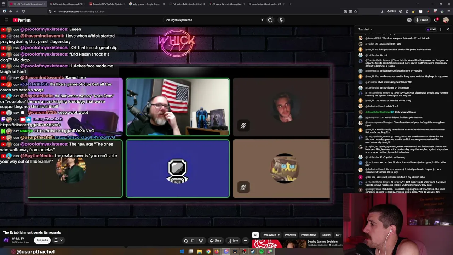The width and height of the screenshot is (453, 255).
Task: Like the video with thumbs up
Action: (189, 240)
